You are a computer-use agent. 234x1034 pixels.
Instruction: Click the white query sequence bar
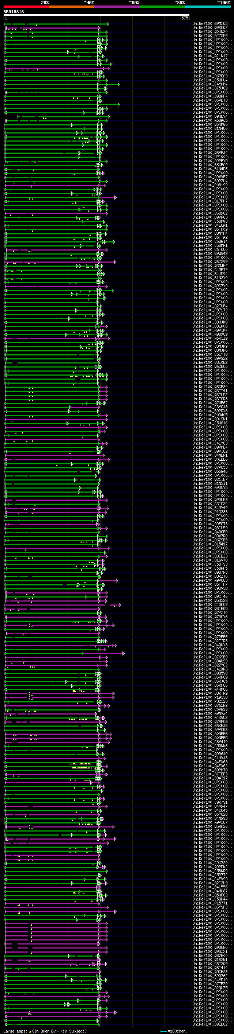point(97,15)
